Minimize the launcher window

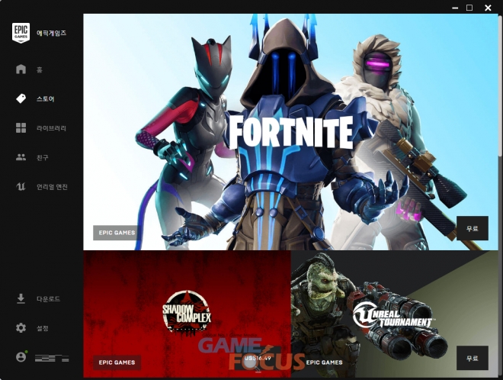455,8
